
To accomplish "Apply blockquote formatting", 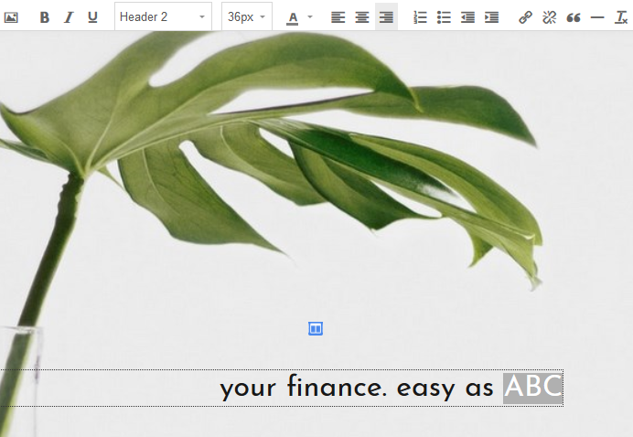I will click(574, 17).
